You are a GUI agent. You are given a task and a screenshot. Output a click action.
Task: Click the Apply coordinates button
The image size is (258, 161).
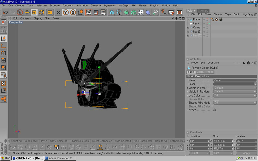click(246, 153)
